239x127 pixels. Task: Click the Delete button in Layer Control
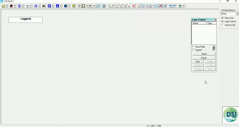point(210,61)
